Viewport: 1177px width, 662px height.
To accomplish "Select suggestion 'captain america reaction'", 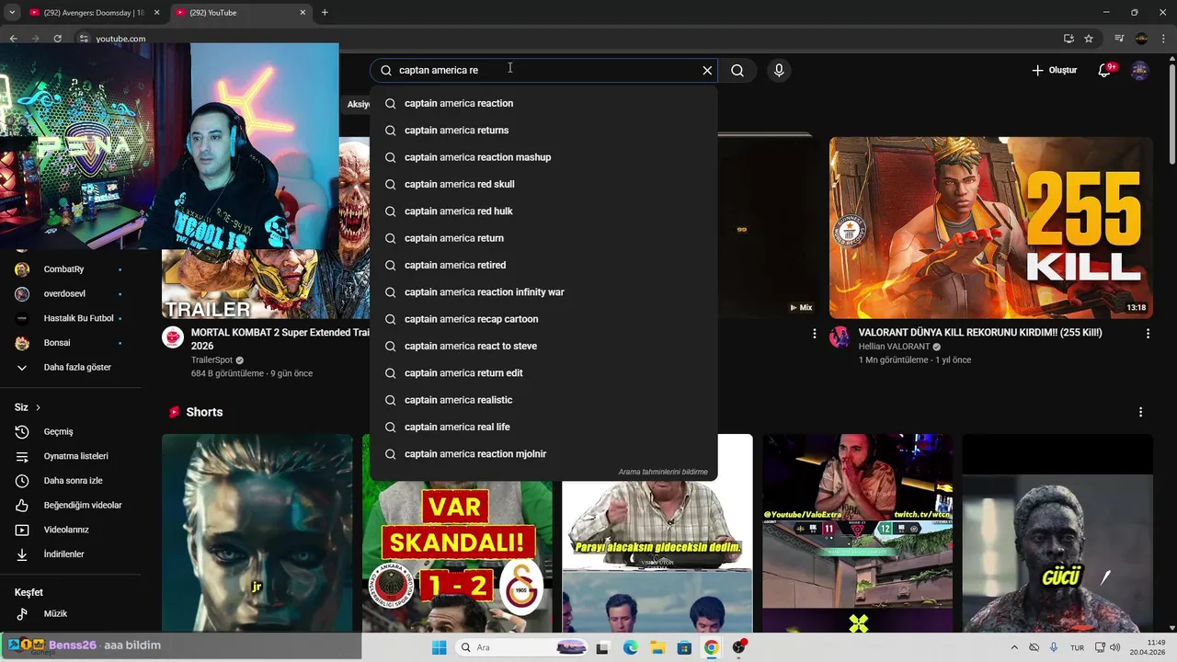I will (x=543, y=103).
